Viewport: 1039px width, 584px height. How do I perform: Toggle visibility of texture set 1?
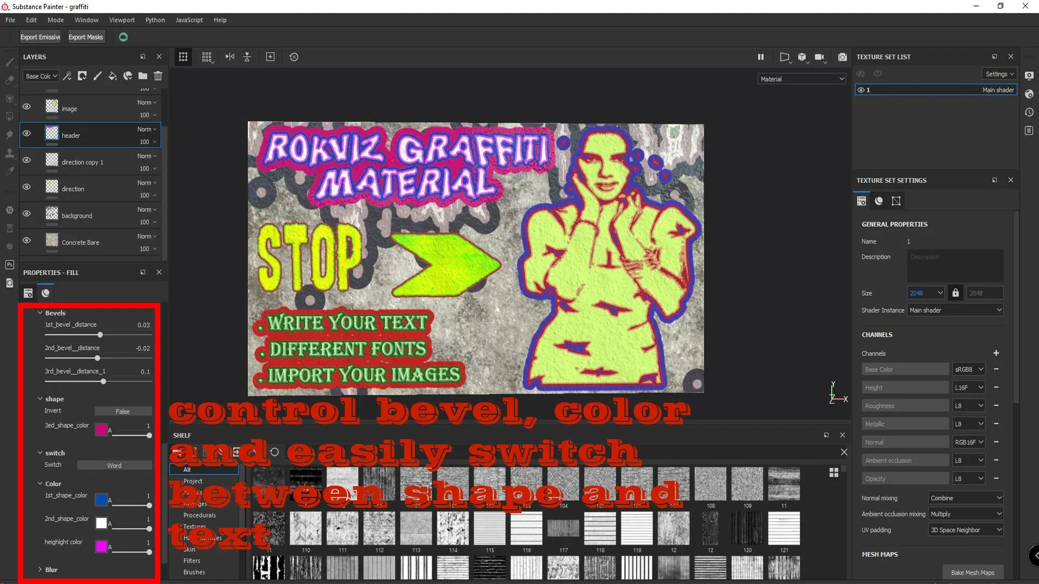[861, 90]
